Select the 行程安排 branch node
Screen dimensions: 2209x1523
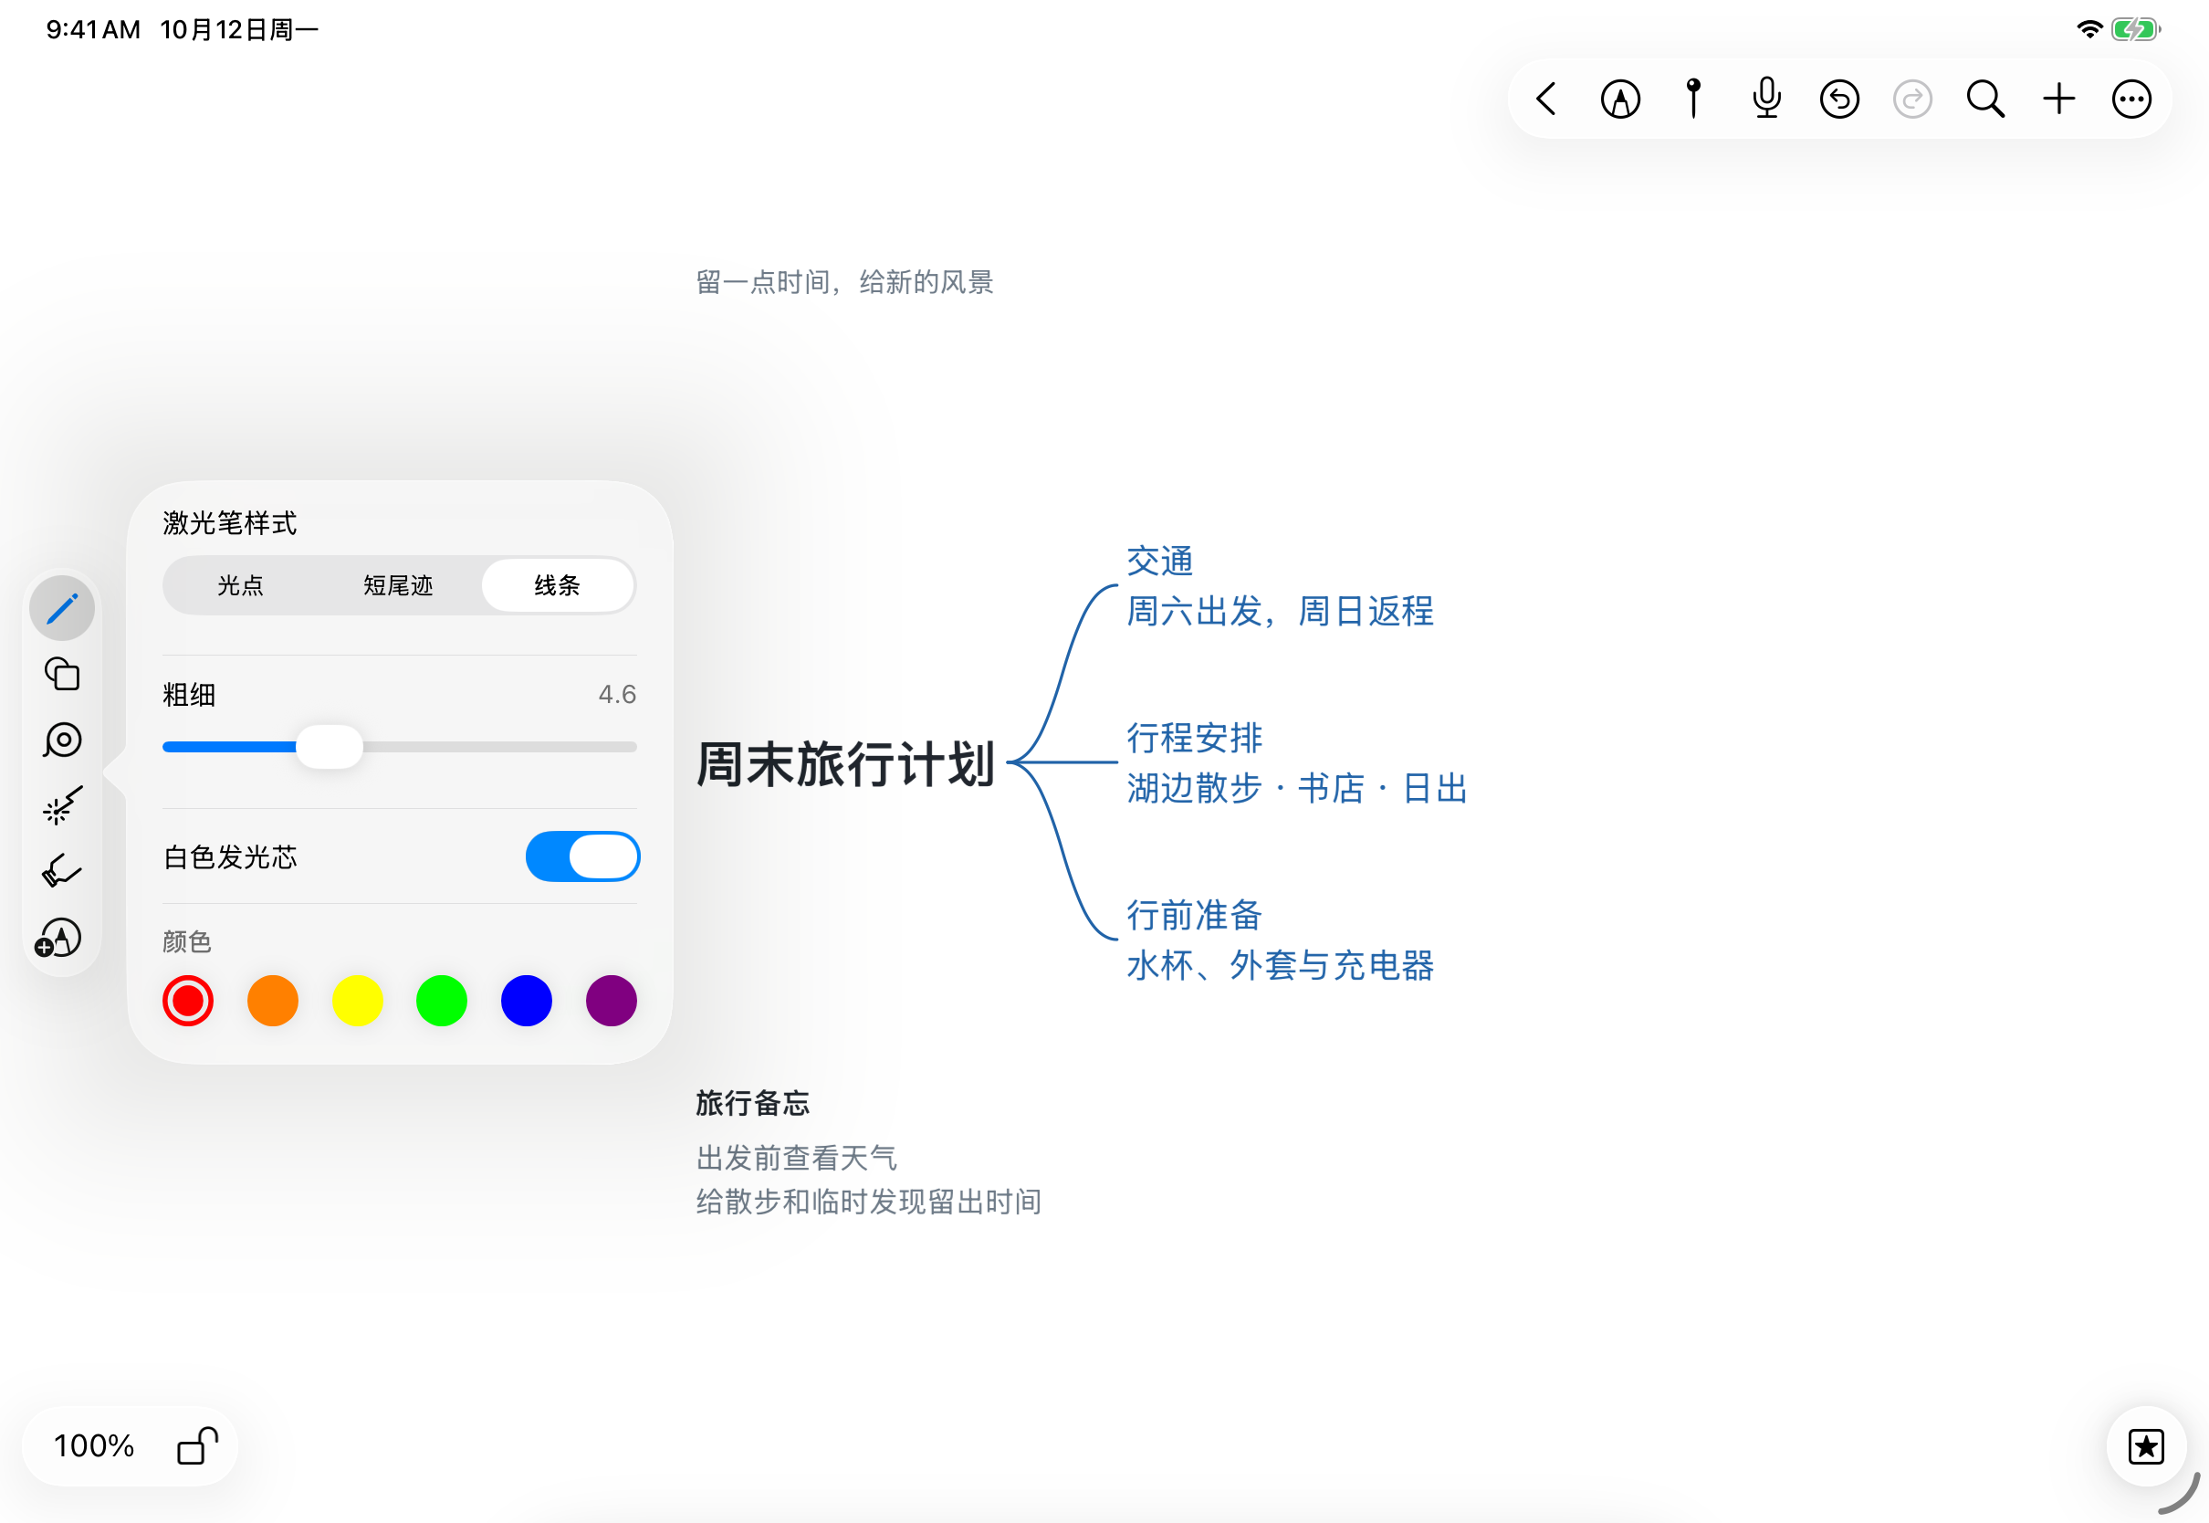(x=1194, y=738)
